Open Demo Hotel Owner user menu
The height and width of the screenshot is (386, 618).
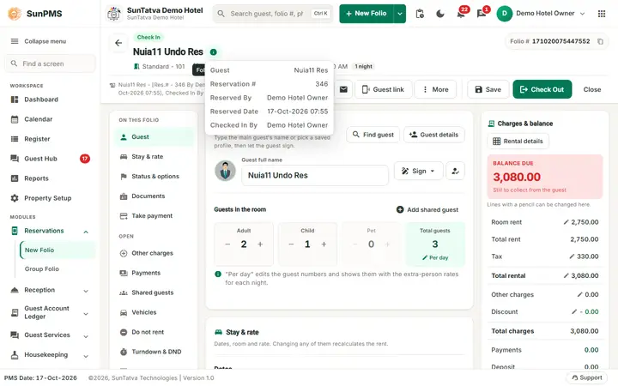(541, 14)
